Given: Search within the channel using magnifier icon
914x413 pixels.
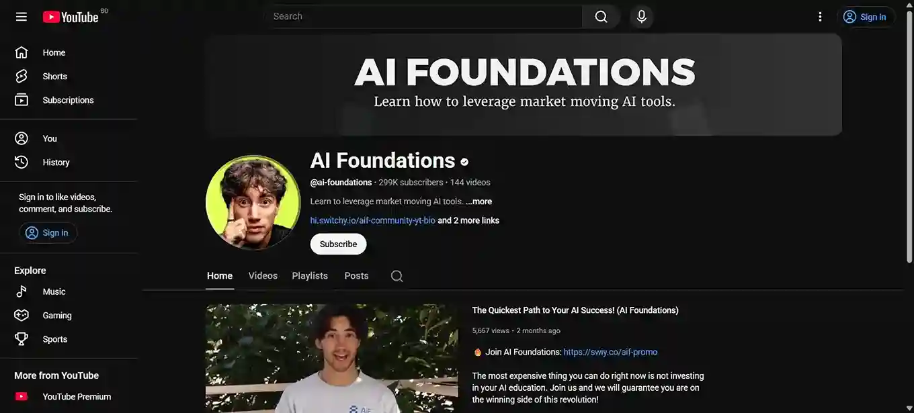Looking at the screenshot, I should [397, 276].
